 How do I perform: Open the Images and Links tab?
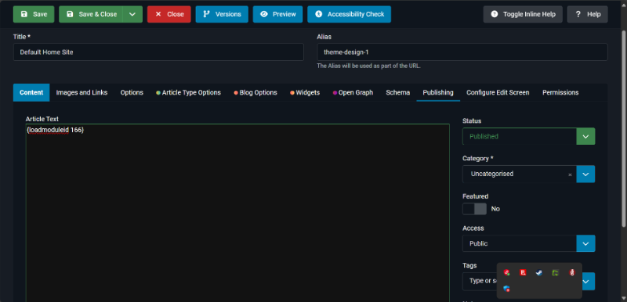pyautogui.click(x=82, y=92)
